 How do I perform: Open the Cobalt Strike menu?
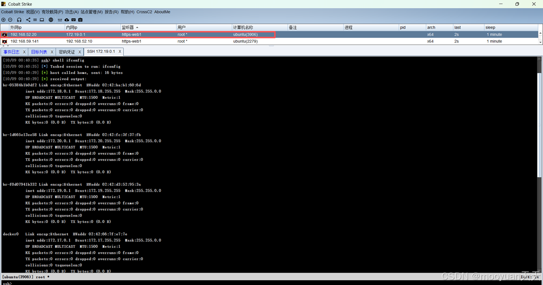pos(12,12)
